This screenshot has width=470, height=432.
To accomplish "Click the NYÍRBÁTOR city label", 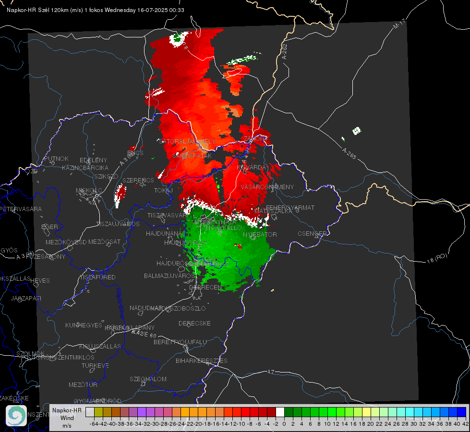I will [260, 235].
